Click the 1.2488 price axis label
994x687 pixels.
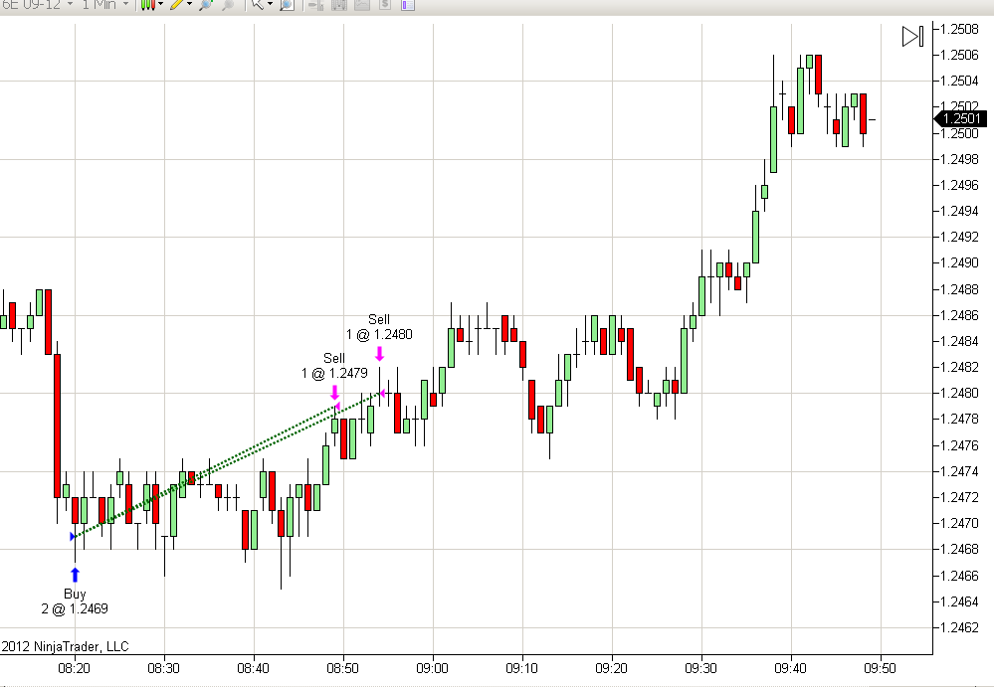tap(959, 289)
